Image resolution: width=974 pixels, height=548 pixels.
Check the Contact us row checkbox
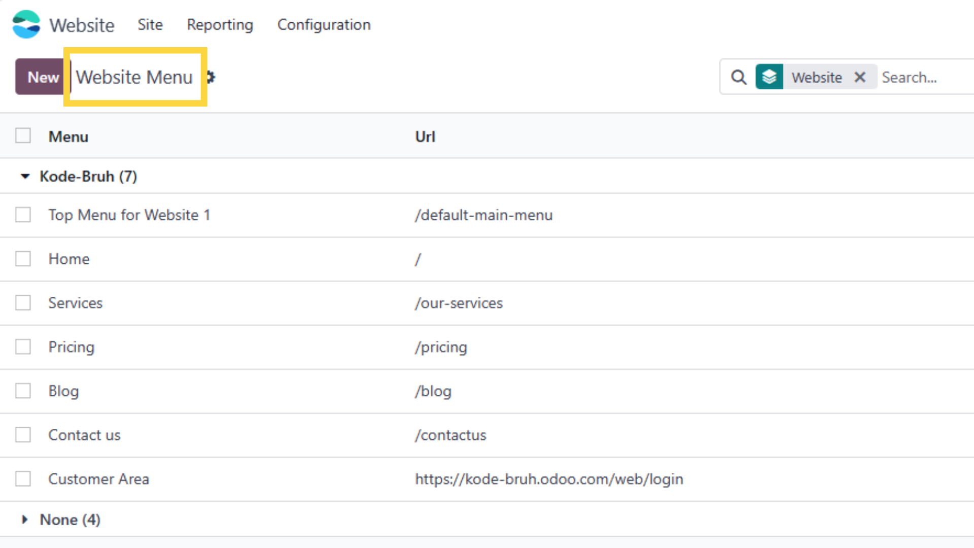[x=23, y=435]
